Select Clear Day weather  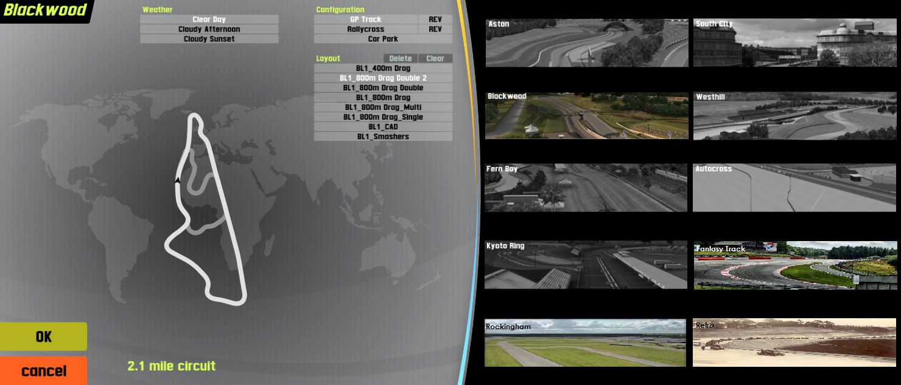209,19
